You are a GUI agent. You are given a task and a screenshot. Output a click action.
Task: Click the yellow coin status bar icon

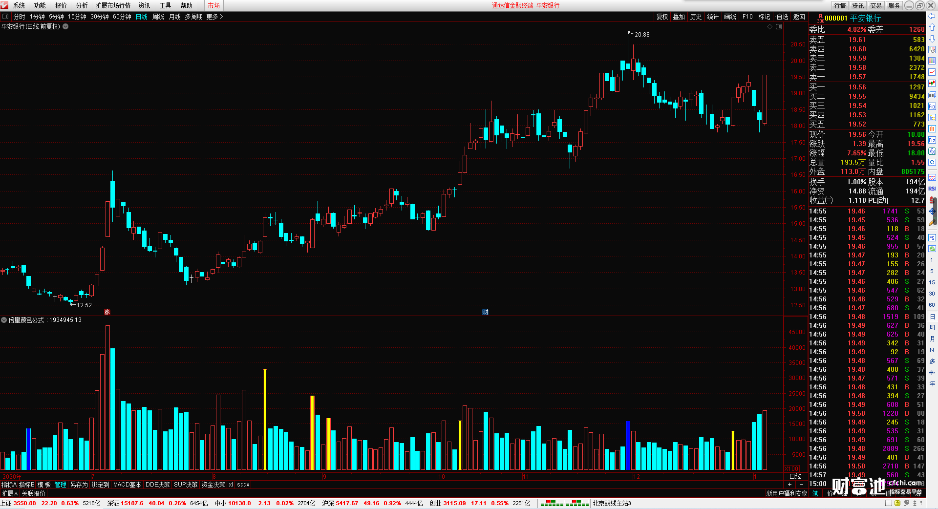897,503
